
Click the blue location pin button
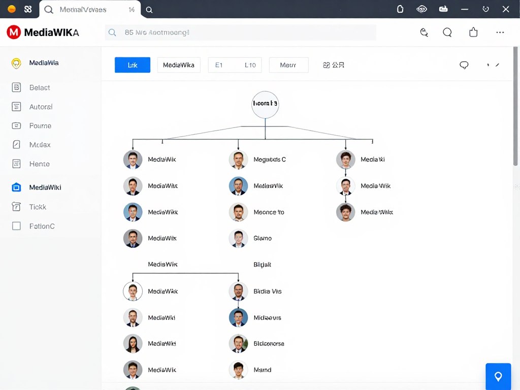click(x=498, y=376)
